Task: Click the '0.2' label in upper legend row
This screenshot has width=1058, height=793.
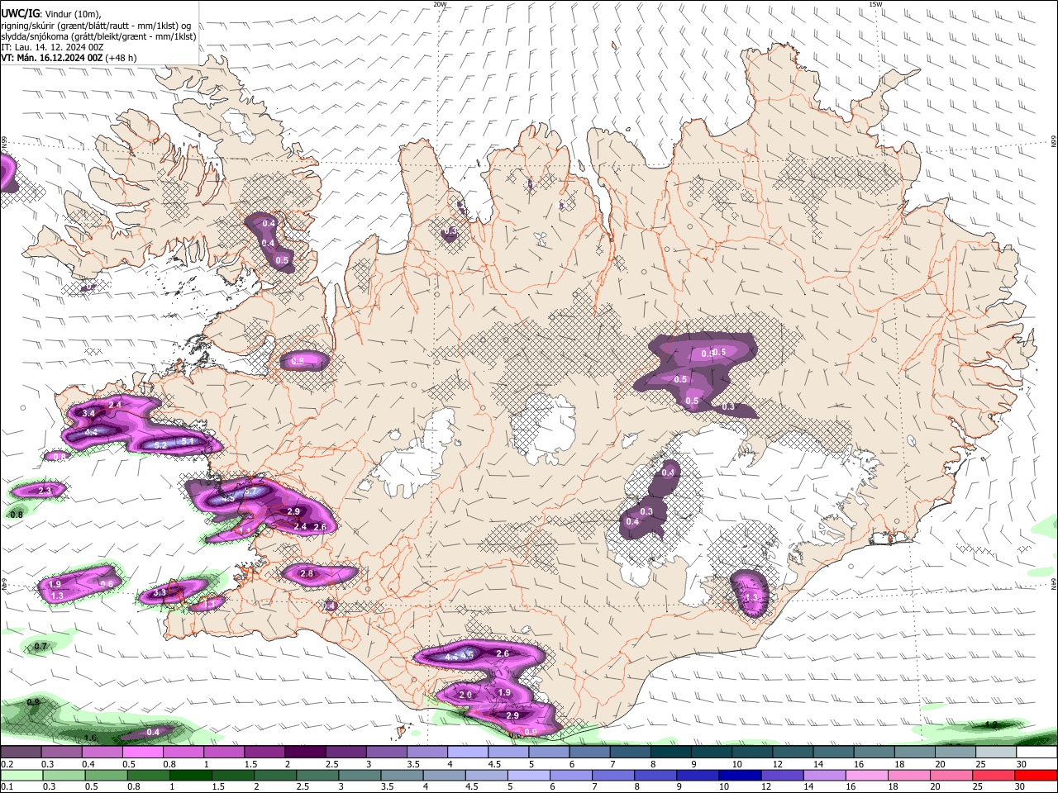Action: (x=7, y=764)
